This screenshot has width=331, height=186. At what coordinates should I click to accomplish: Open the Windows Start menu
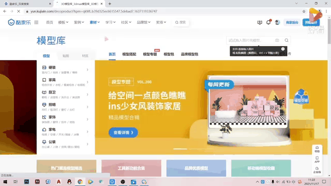point(5,182)
